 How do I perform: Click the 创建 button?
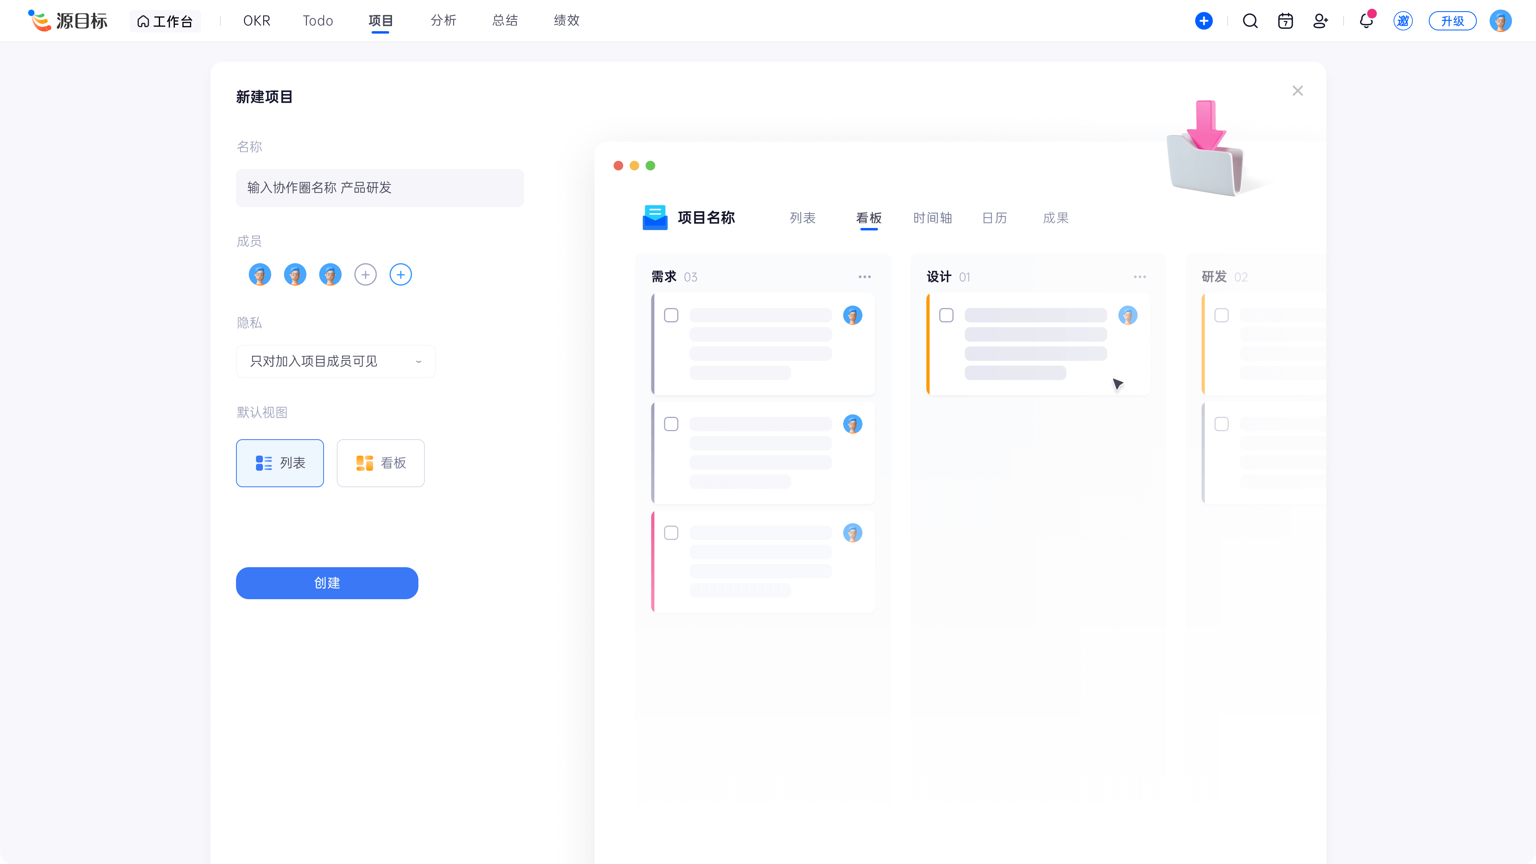(327, 583)
